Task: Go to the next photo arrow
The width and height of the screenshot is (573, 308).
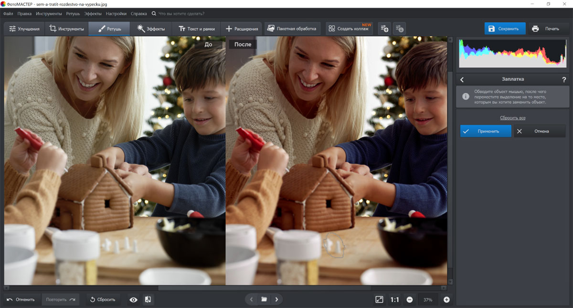Action: click(x=276, y=299)
